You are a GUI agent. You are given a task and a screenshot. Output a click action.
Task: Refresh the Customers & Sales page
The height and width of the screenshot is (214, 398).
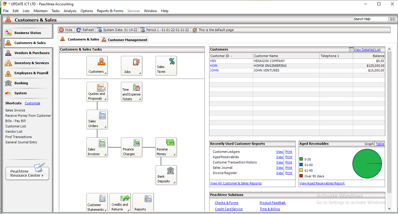coord(85,30)
